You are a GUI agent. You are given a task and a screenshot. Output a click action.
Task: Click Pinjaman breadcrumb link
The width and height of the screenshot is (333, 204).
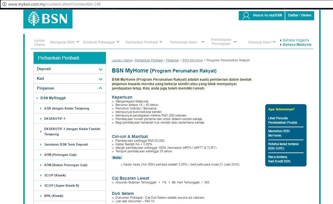173,60
